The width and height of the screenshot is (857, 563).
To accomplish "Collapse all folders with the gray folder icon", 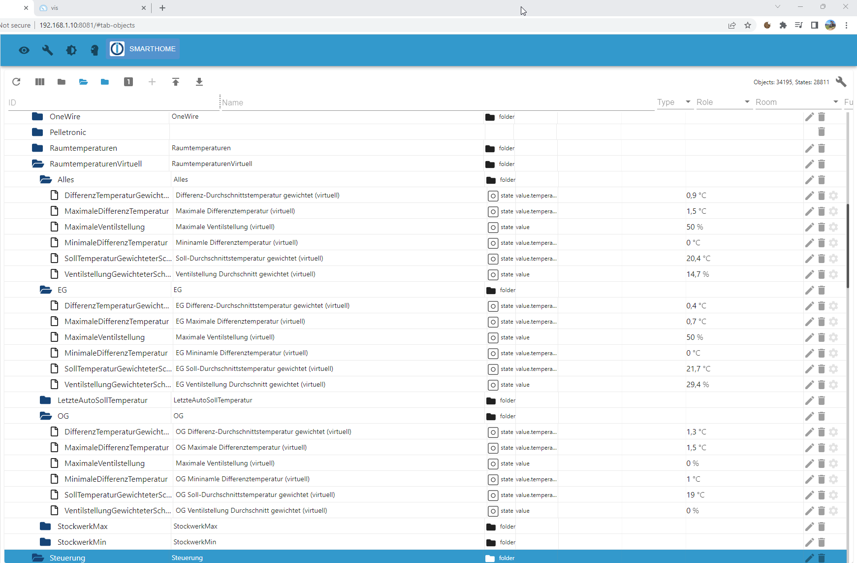I will pyautogui.click(x=61, y=82).
